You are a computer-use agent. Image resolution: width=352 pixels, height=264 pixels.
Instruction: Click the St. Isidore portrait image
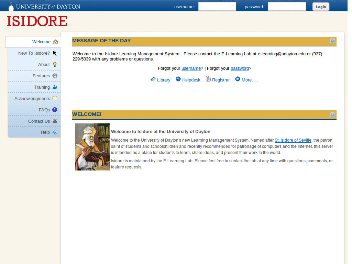coord(92,147)
